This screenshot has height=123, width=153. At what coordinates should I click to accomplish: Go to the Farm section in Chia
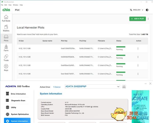[6, 48]
